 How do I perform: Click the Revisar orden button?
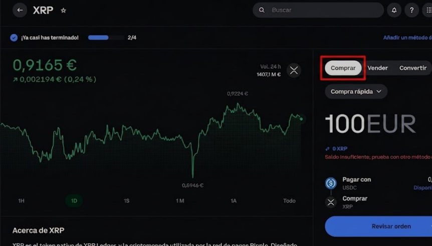378,226
